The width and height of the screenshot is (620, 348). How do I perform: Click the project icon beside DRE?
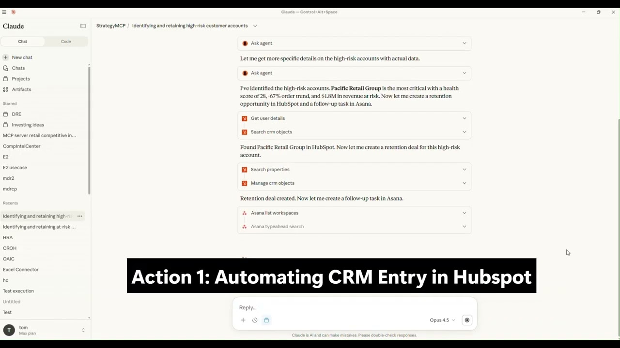click(5, 114)
